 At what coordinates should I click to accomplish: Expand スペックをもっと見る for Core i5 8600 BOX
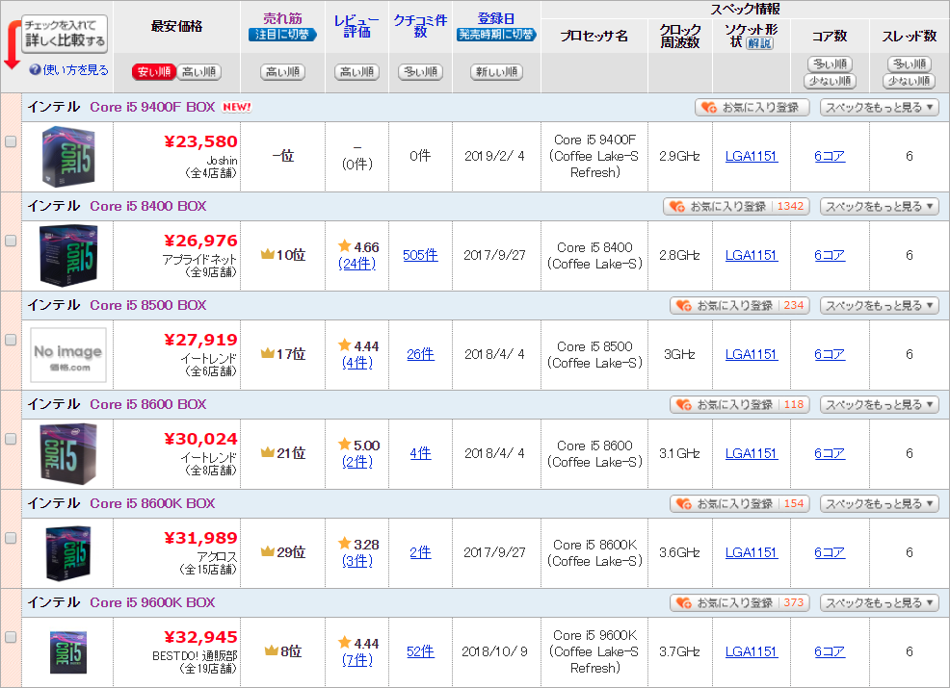(879, 405)
